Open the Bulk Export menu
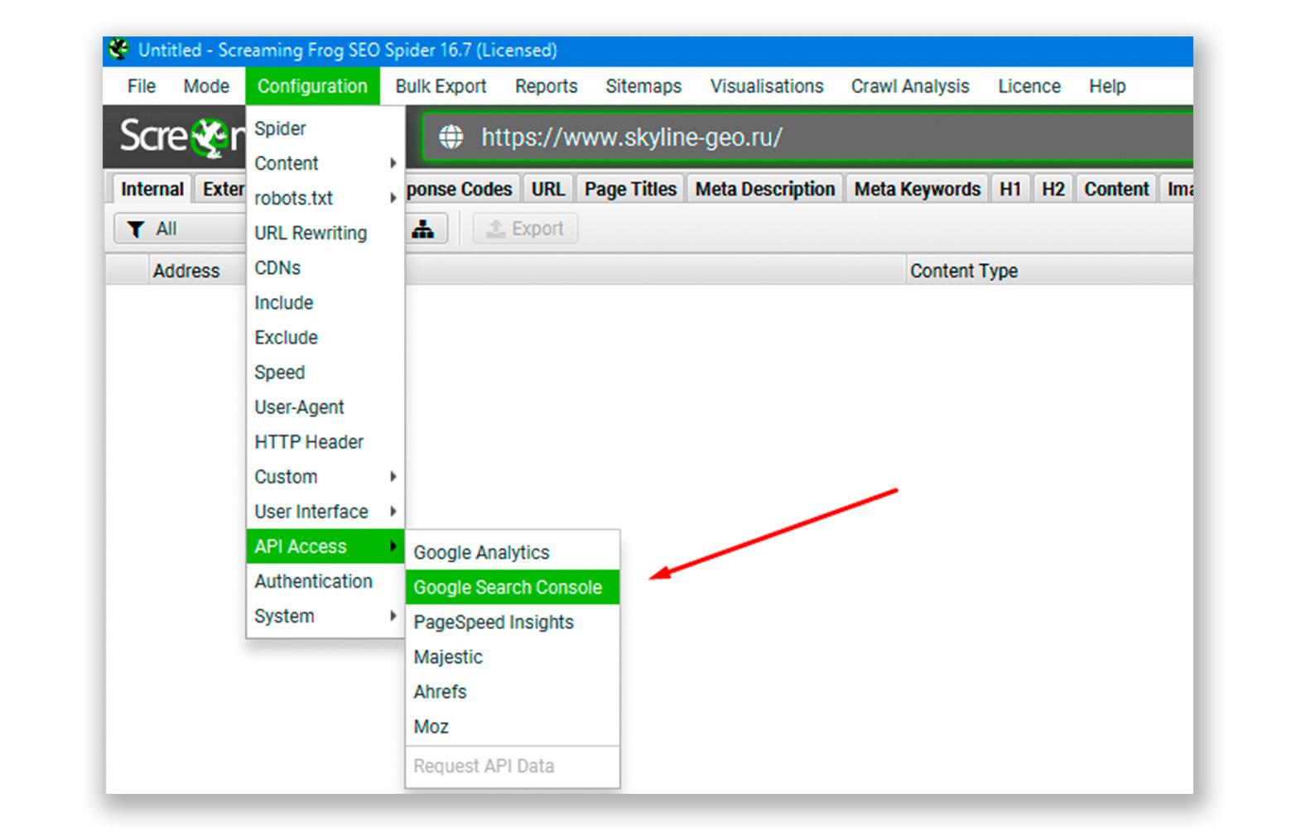The width and height of the screenshot is (1301, 832). (x=441, y=86)
